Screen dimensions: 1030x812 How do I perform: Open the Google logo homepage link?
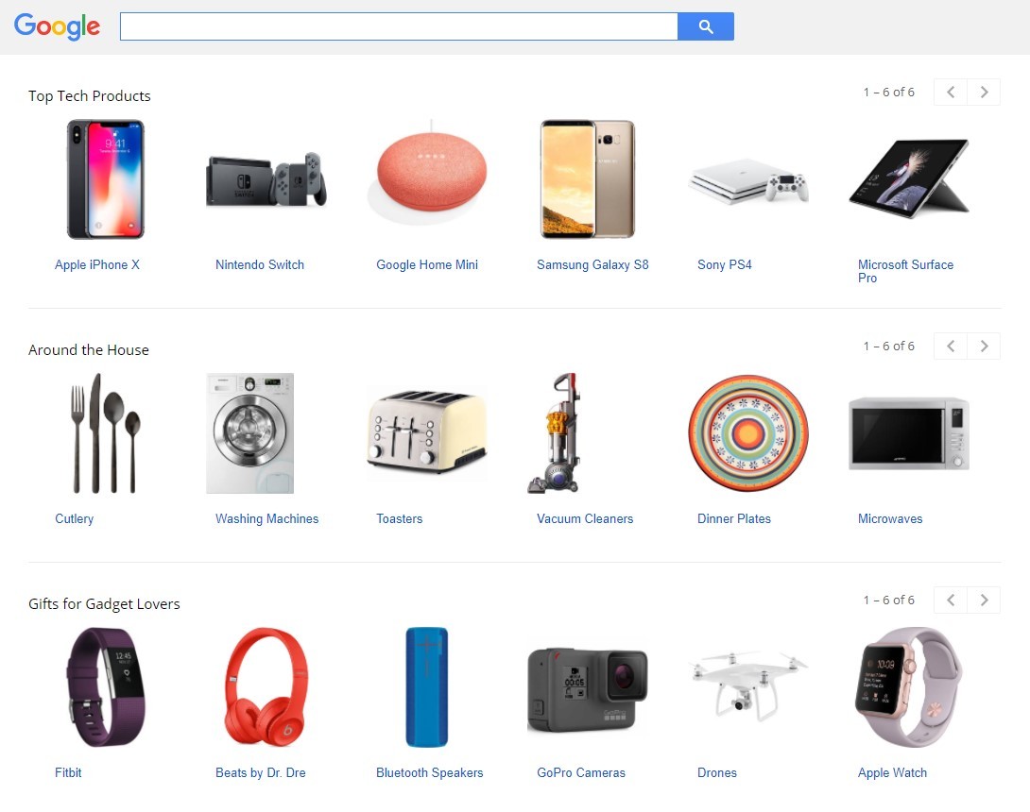click(x=57, y=26)
